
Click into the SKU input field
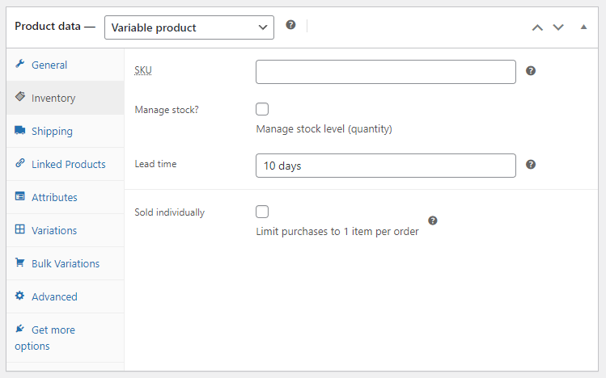tap(386, 72)
